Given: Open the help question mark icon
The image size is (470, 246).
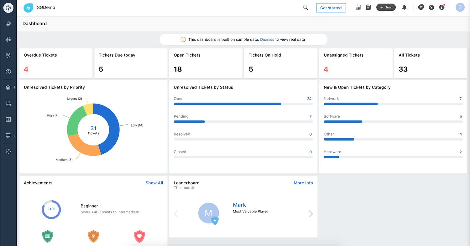Looking at the screenshot, I should (x=431, y=7).
